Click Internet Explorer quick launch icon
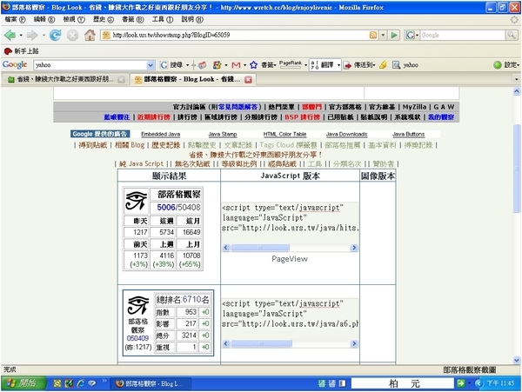The height and width of the screenshot is (392, 522). tap(81, 383)
